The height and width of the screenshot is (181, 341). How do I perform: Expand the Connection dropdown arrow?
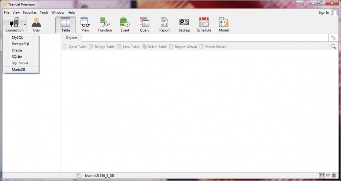25,25
